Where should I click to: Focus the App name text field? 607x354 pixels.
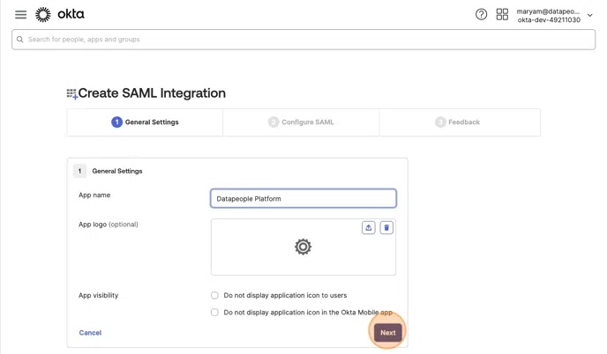pyautogui.click(x=303, y=199)
